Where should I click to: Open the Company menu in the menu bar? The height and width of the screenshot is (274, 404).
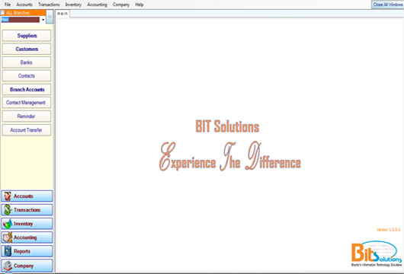pyautogui.click(x=121, y=5)
